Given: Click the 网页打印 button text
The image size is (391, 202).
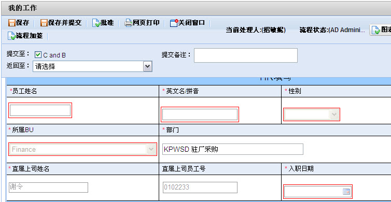Looking at the screenshot, I should point(146,23).
